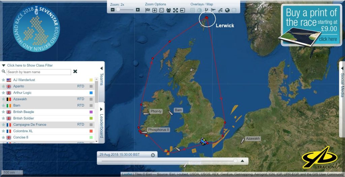Toggle the wind flag overlay icon
This screenshot has height=177, width=345.
coord(213,10)
